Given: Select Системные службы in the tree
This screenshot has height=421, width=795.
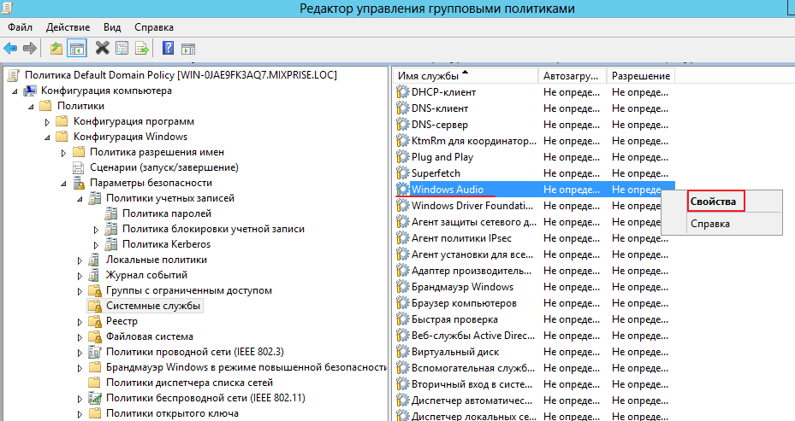Looking at the screenshot, I should [154, 306].
